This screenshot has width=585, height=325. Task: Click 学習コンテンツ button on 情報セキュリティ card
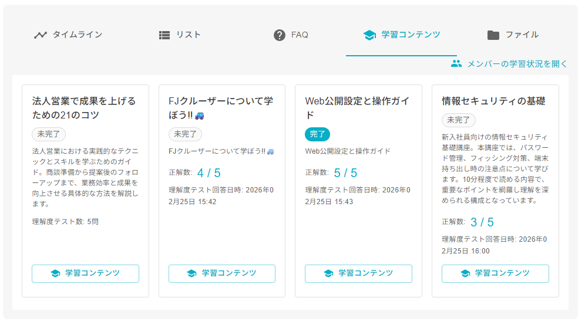[495, 273]
